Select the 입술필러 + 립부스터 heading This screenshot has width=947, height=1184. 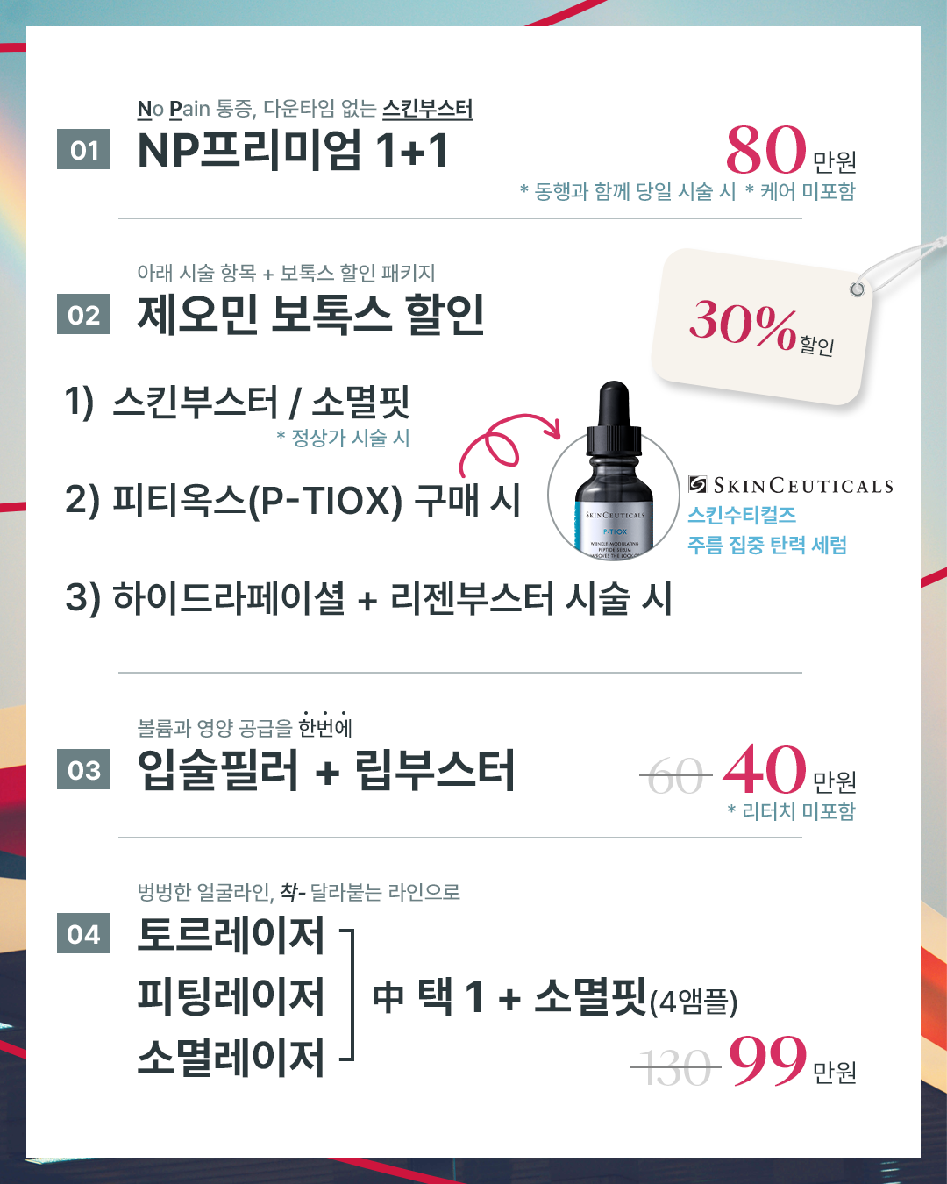point(326,770)
